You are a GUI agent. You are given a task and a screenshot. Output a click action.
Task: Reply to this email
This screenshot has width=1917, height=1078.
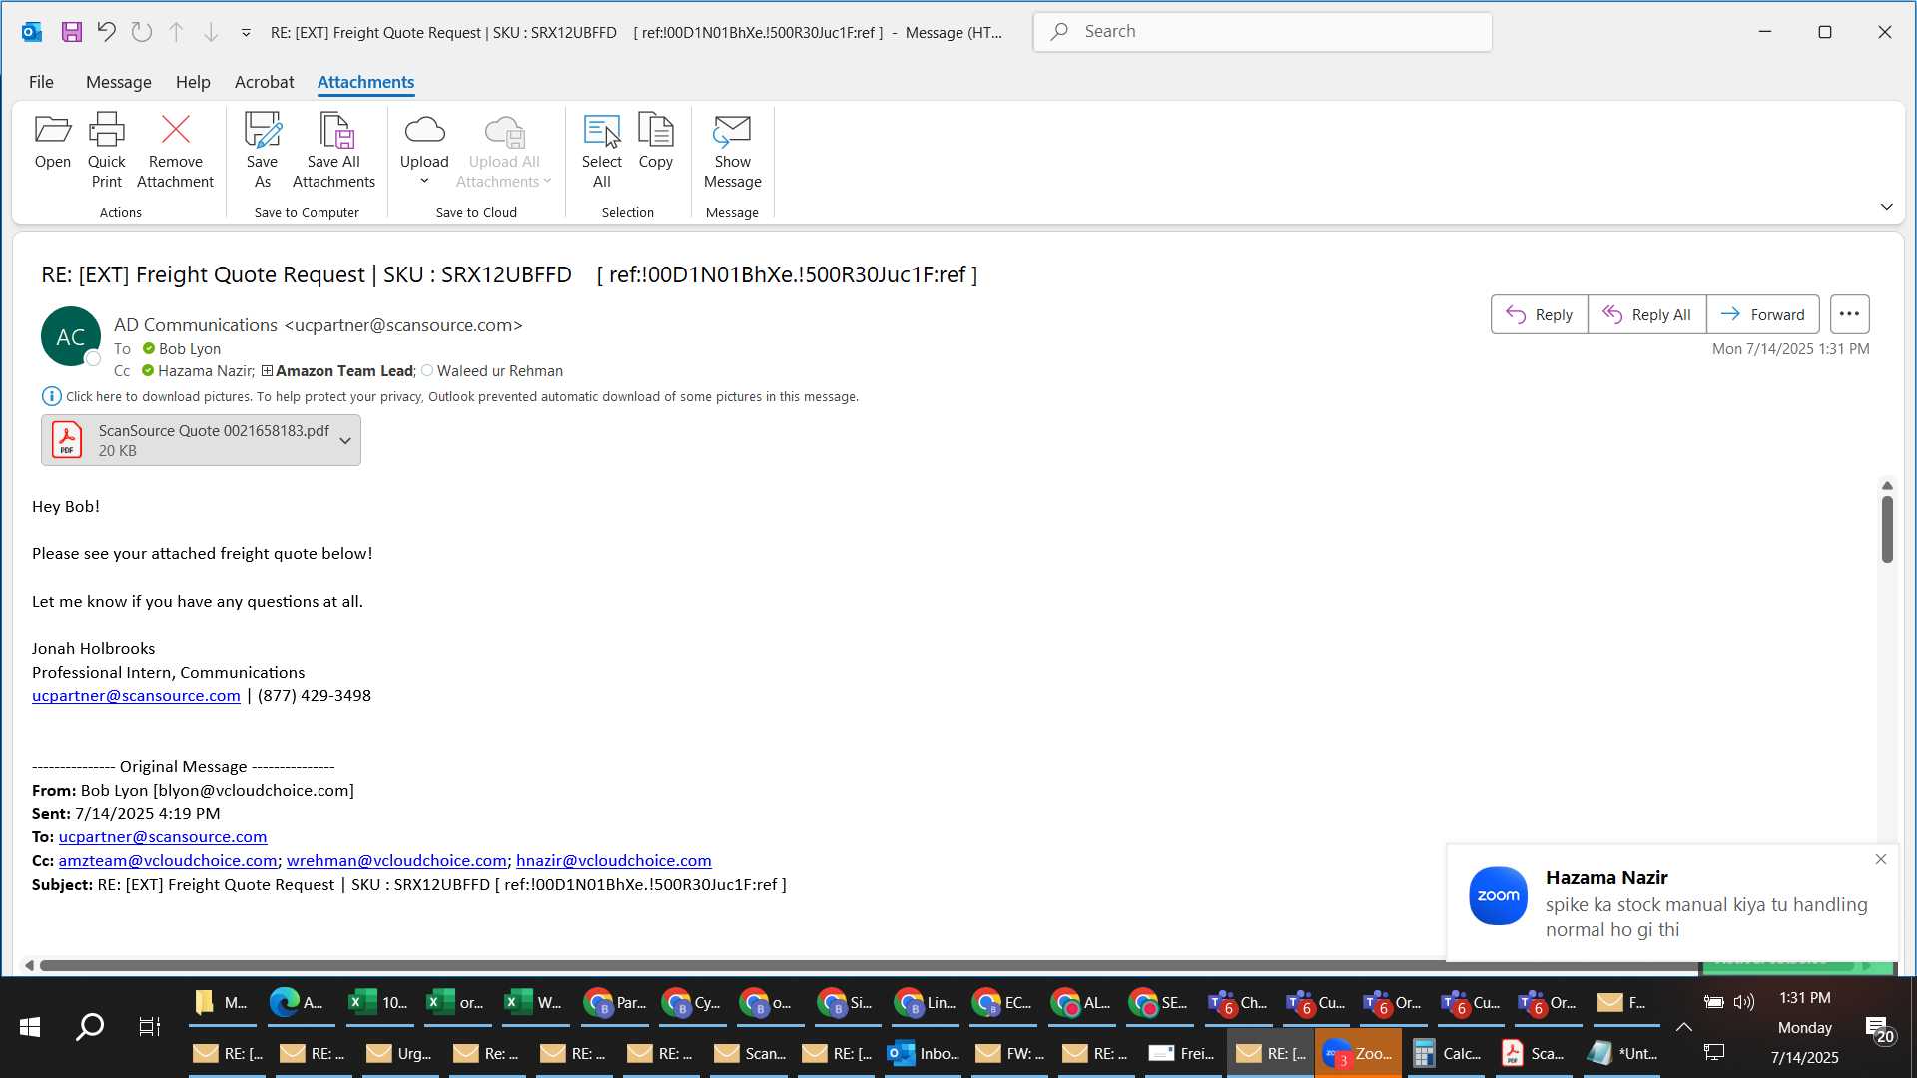tap(1539, 314)
